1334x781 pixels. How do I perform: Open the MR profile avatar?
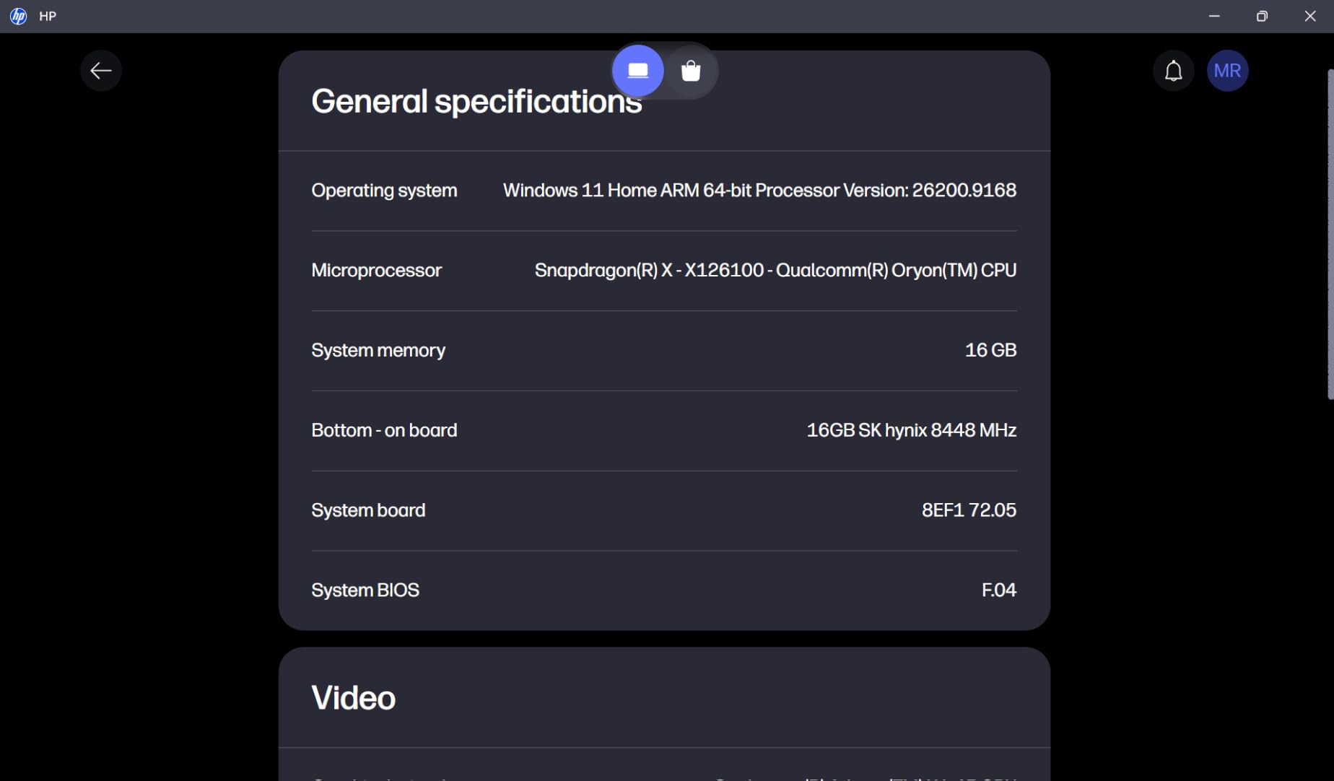[1228, 71]
